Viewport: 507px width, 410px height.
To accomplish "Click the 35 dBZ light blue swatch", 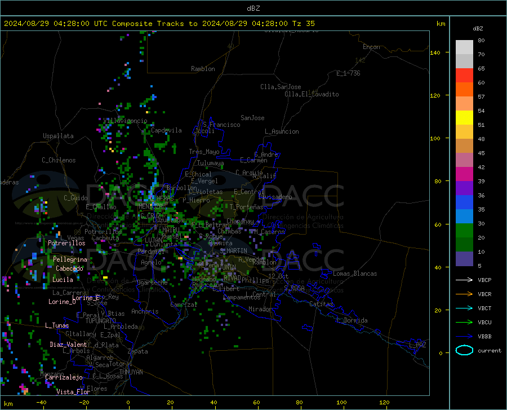I will tap(464, 217).
